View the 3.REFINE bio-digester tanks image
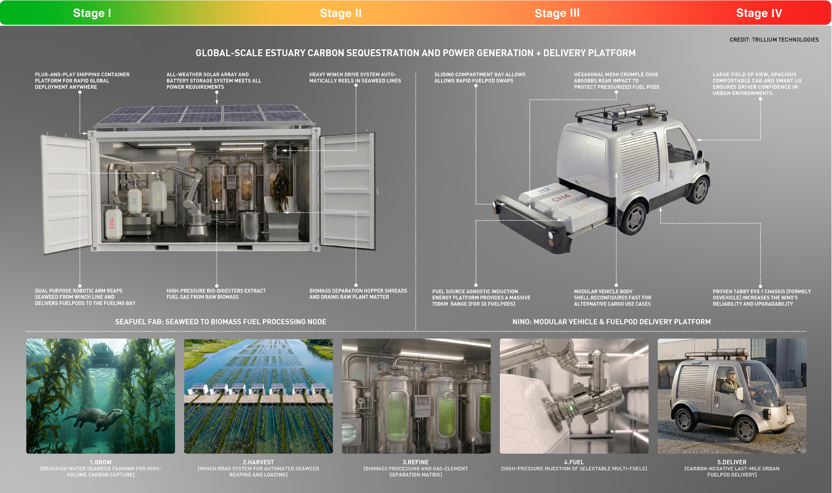832x493 pixels. (416, 396)
